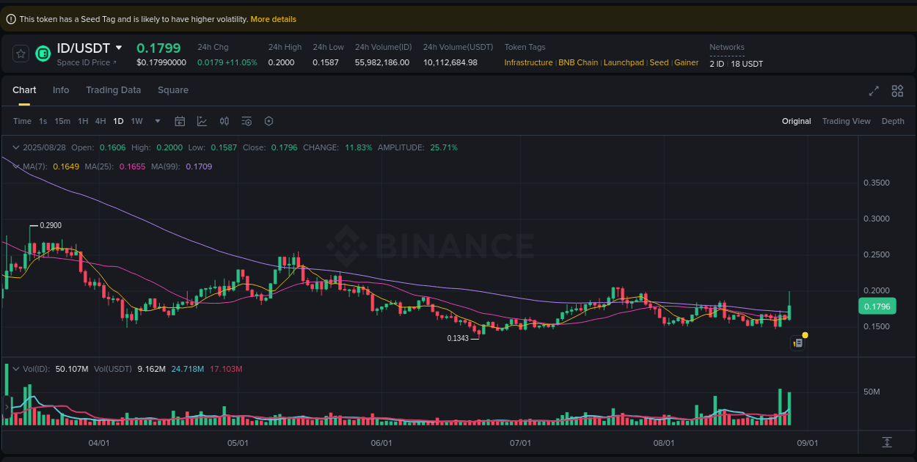Open the chat bubble icon on the chart
The width and height of the screenshot is (917, 462).
point(797,342)
